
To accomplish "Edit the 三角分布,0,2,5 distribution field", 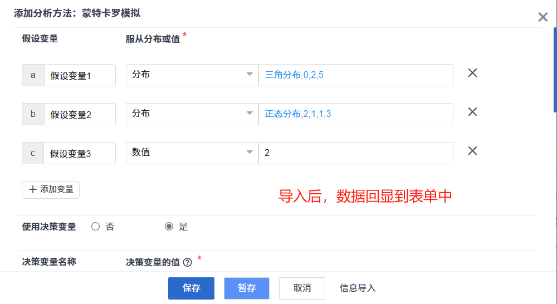I will point(355,75).
